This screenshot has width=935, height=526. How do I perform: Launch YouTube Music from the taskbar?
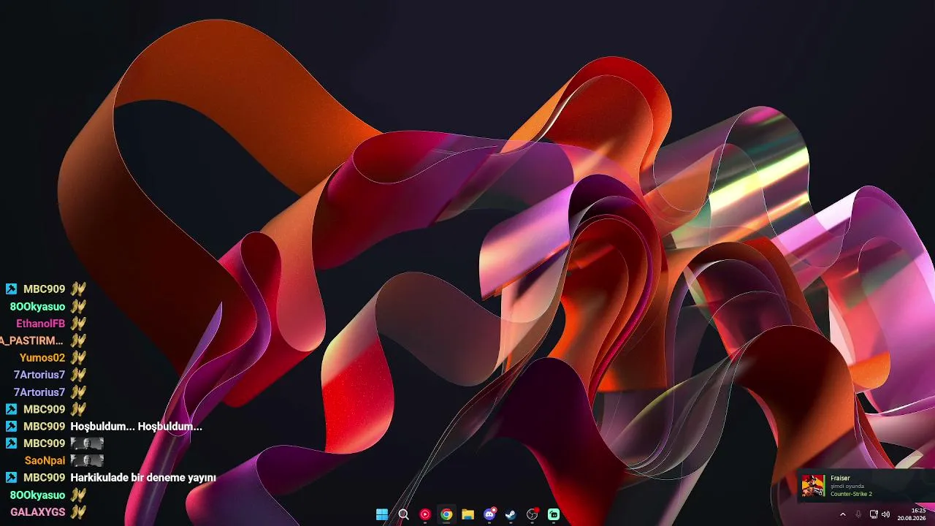click(x=425, y=514)
